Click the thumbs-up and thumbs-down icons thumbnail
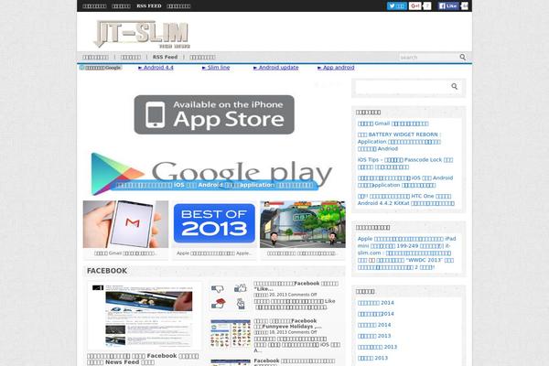 [230, 296]
